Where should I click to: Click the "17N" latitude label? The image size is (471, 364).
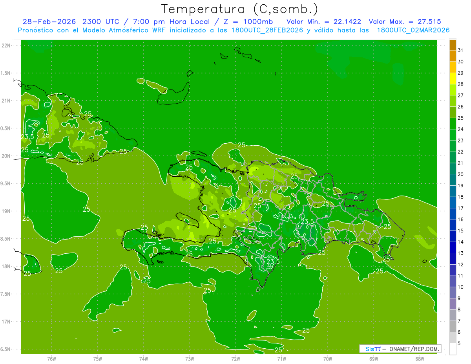[x=6, y=322]
